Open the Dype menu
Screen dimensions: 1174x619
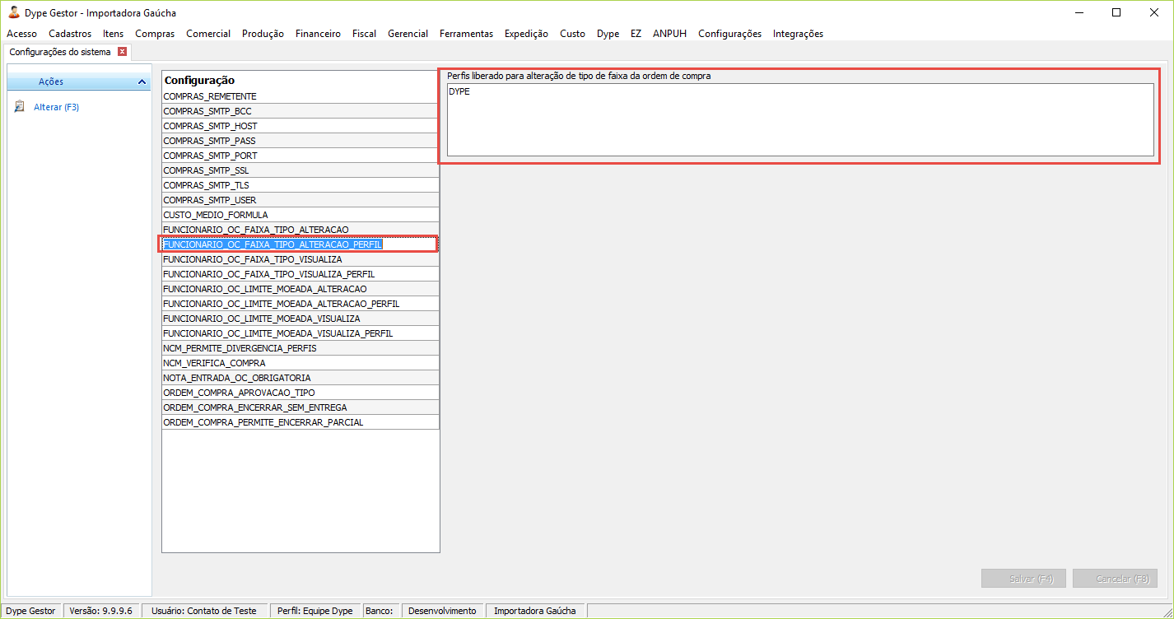click(608, 34)
